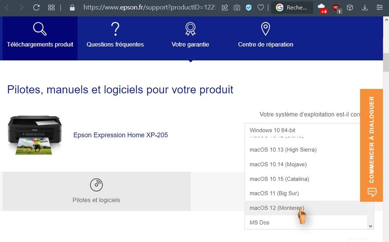Click the Pilotes et logiciels button

click(x=96, y=191)
